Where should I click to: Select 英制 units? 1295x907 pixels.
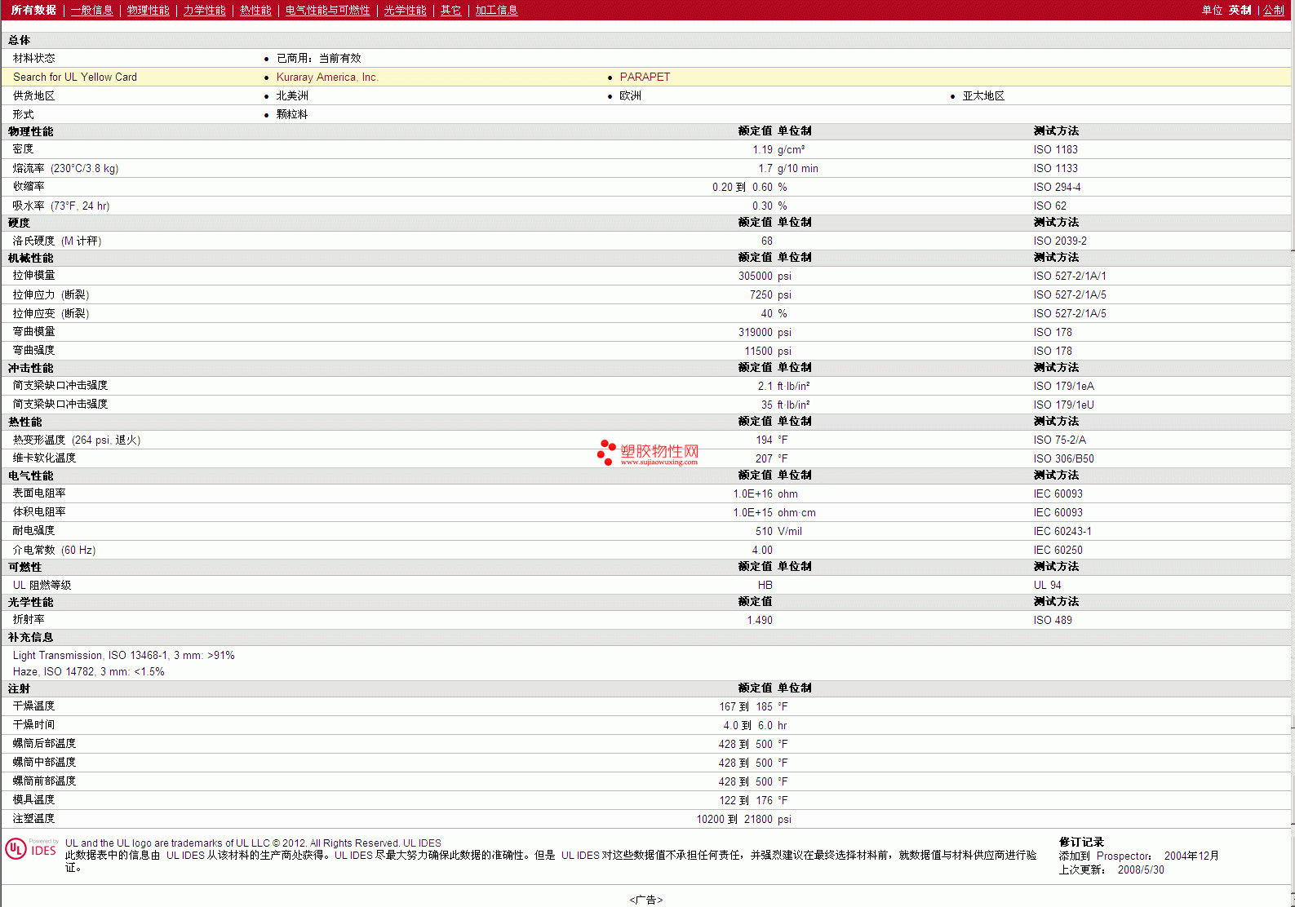coord(1240,10)
